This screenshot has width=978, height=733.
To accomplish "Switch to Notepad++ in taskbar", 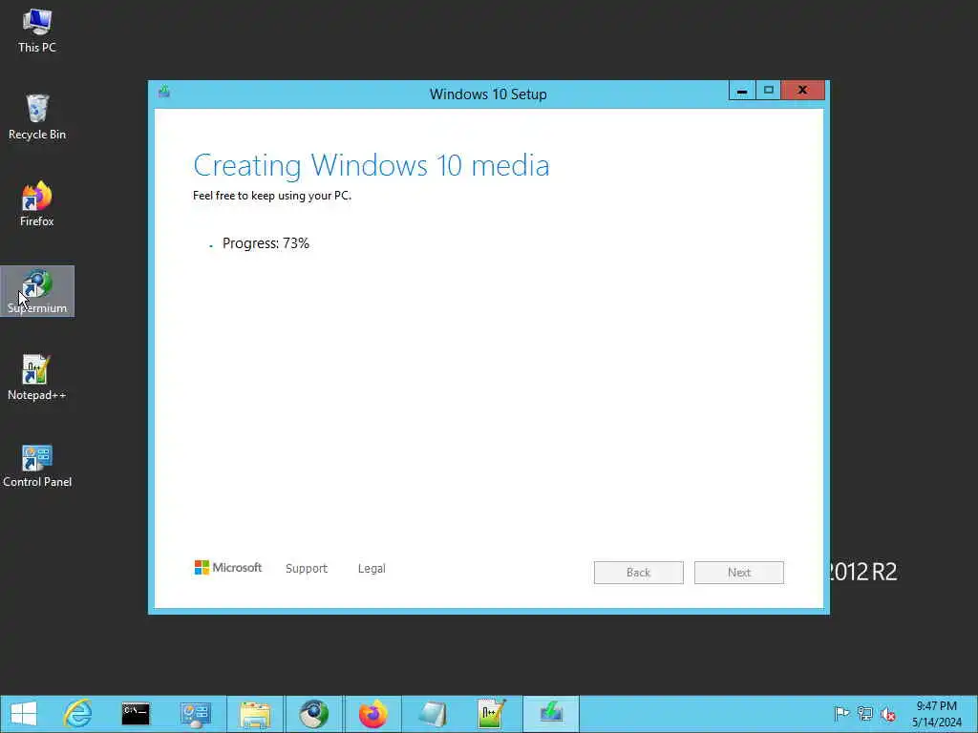I will 491,714.
